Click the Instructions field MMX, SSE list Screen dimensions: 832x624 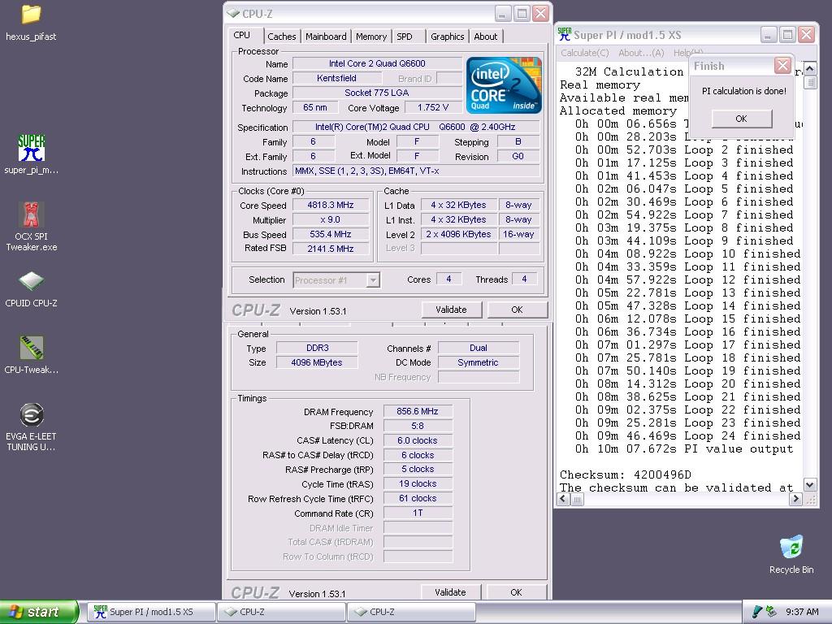[x=416, y=171]
